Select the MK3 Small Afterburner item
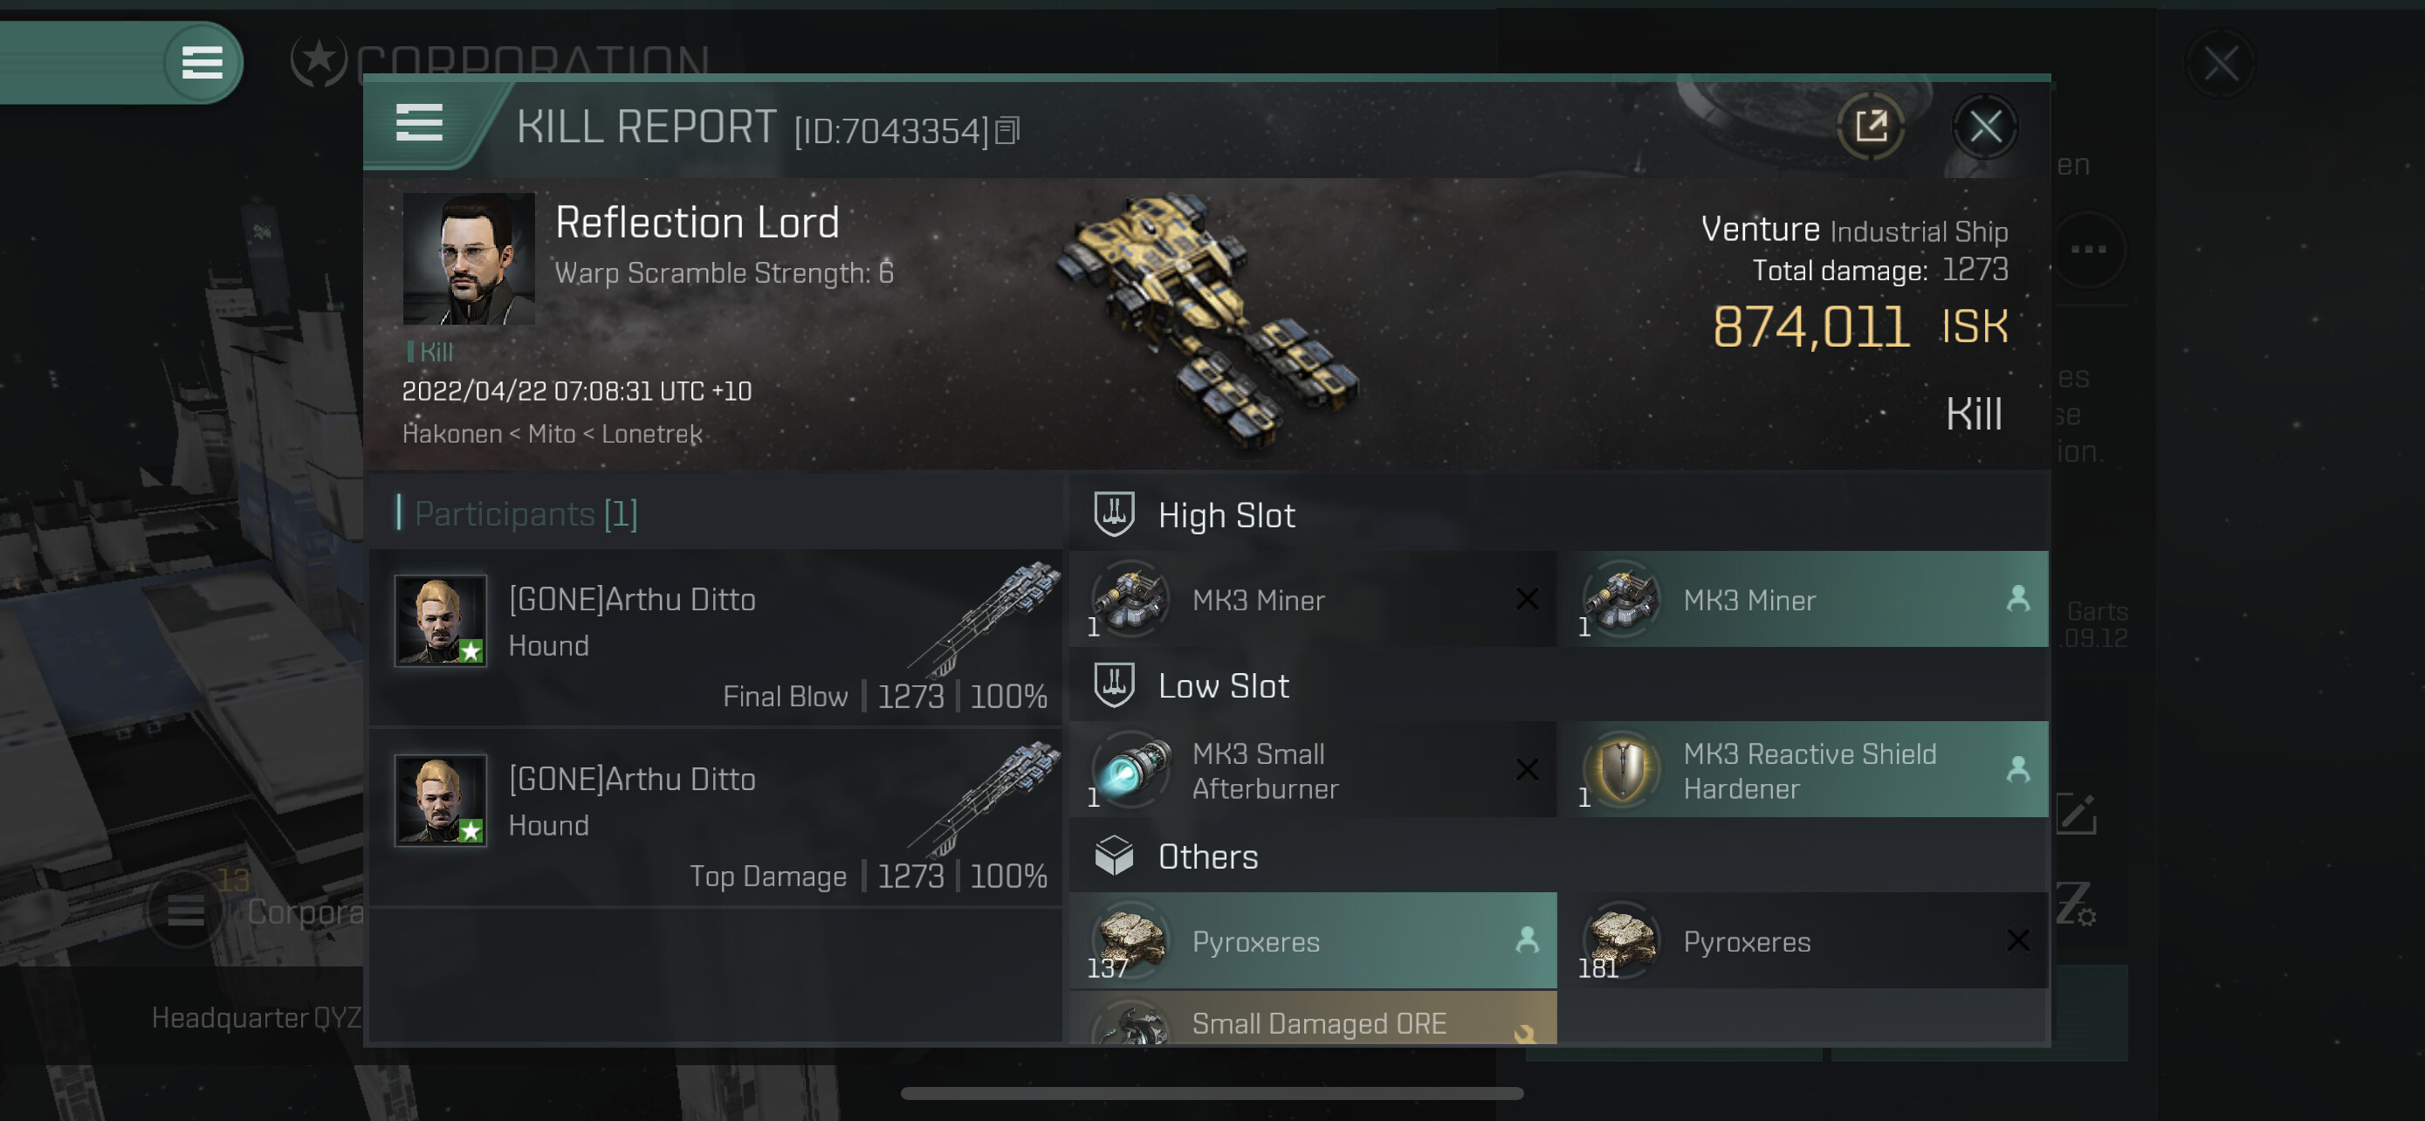The image size is (2425, 1121). (x=1312, y=770)
